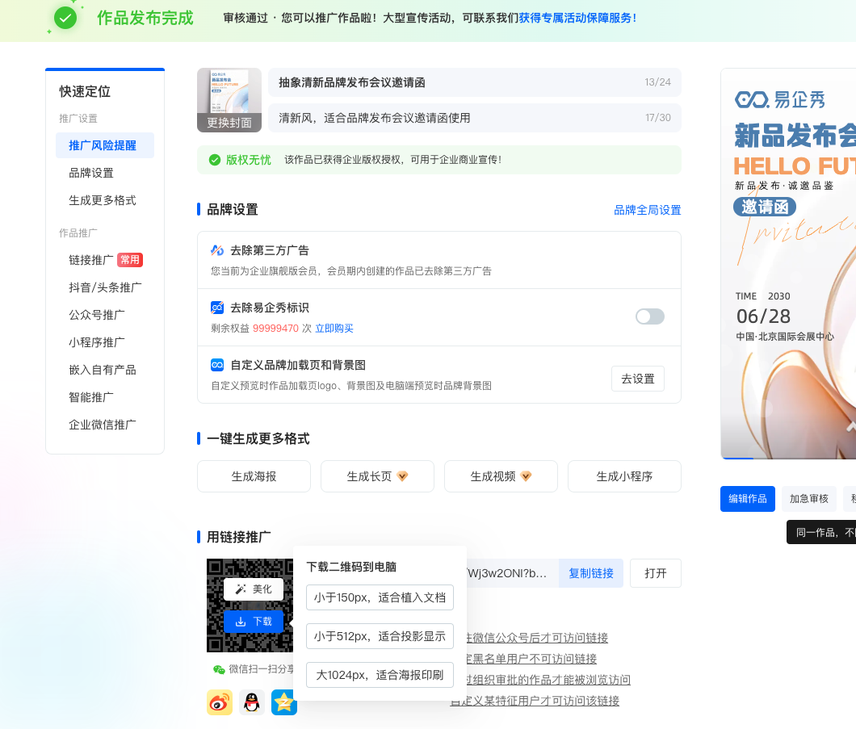
Task: Toggle the 去除易企秀标识 switch
Action: pyautogui.click(x=649, y=316)
